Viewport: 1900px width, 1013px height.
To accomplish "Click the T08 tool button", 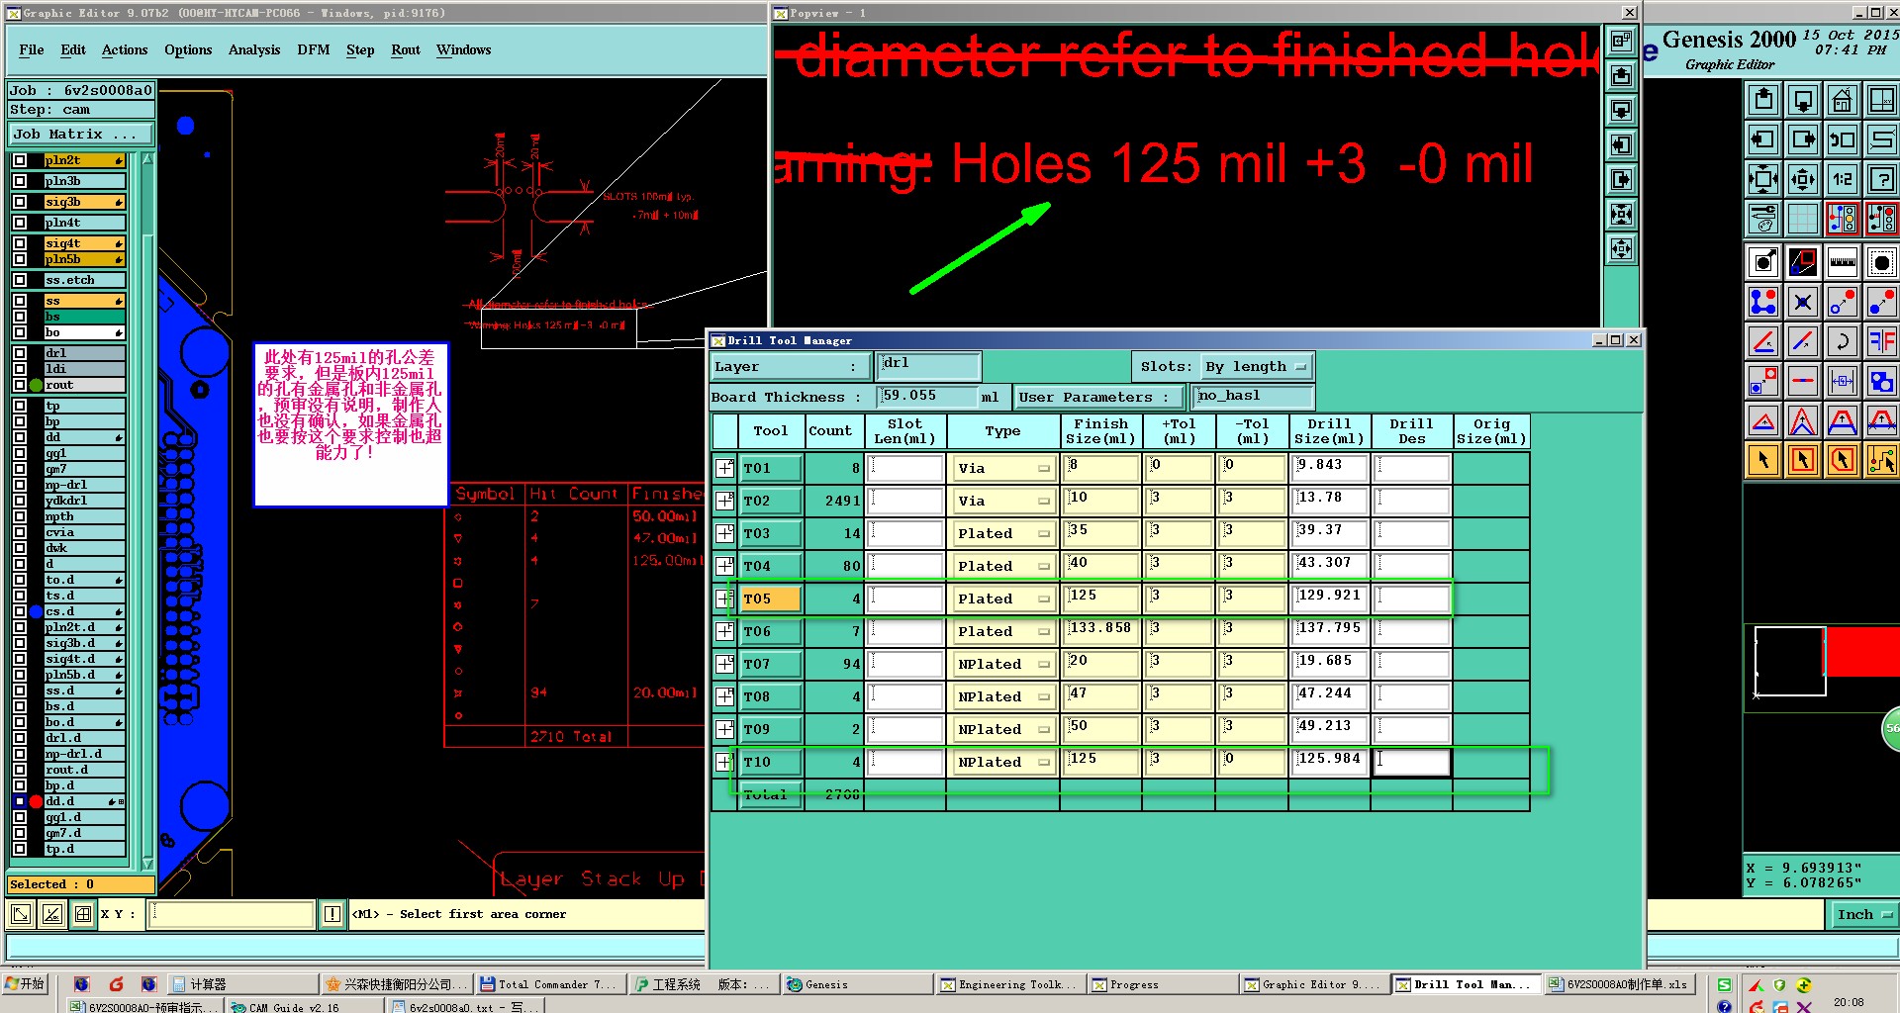I will [770, 696].
